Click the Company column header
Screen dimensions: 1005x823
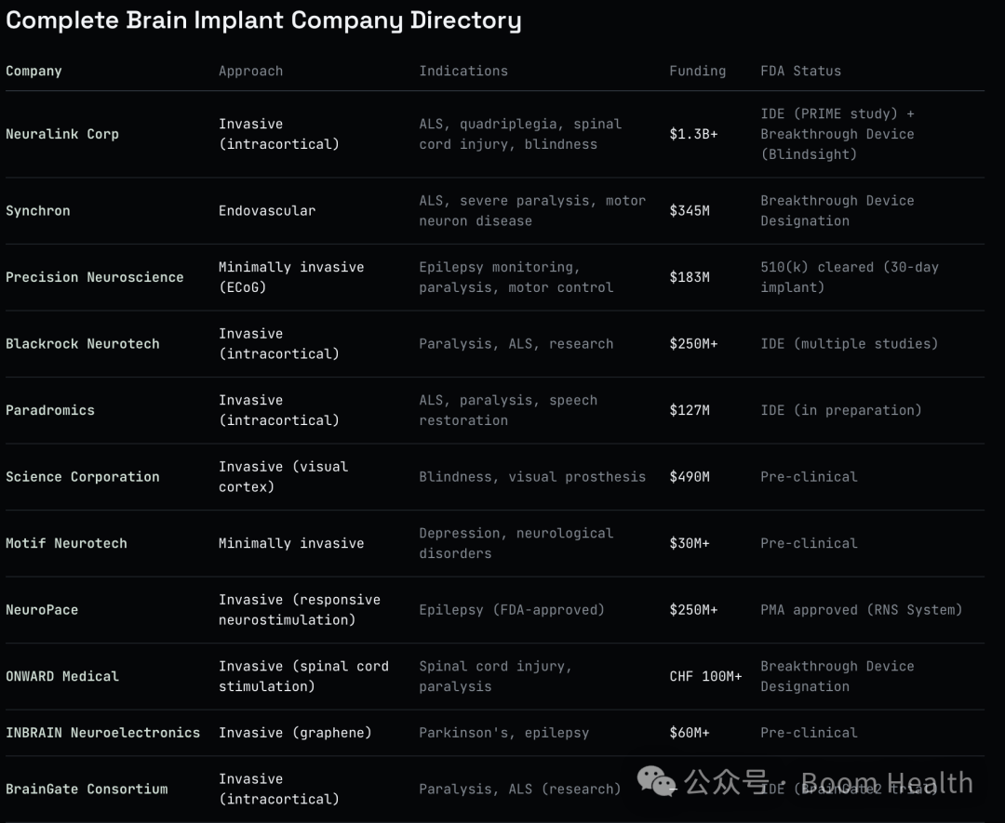point(34,71)
